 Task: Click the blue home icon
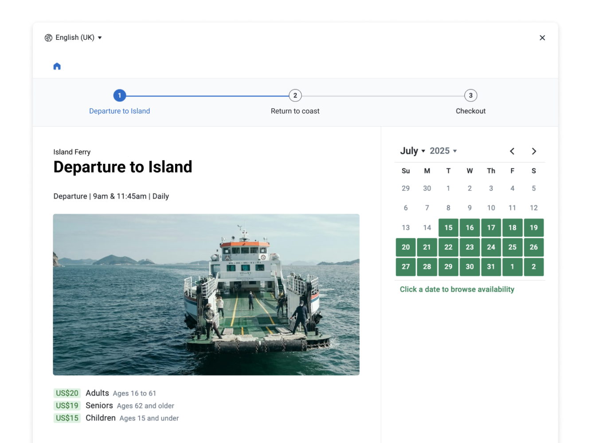coord(57,66)
